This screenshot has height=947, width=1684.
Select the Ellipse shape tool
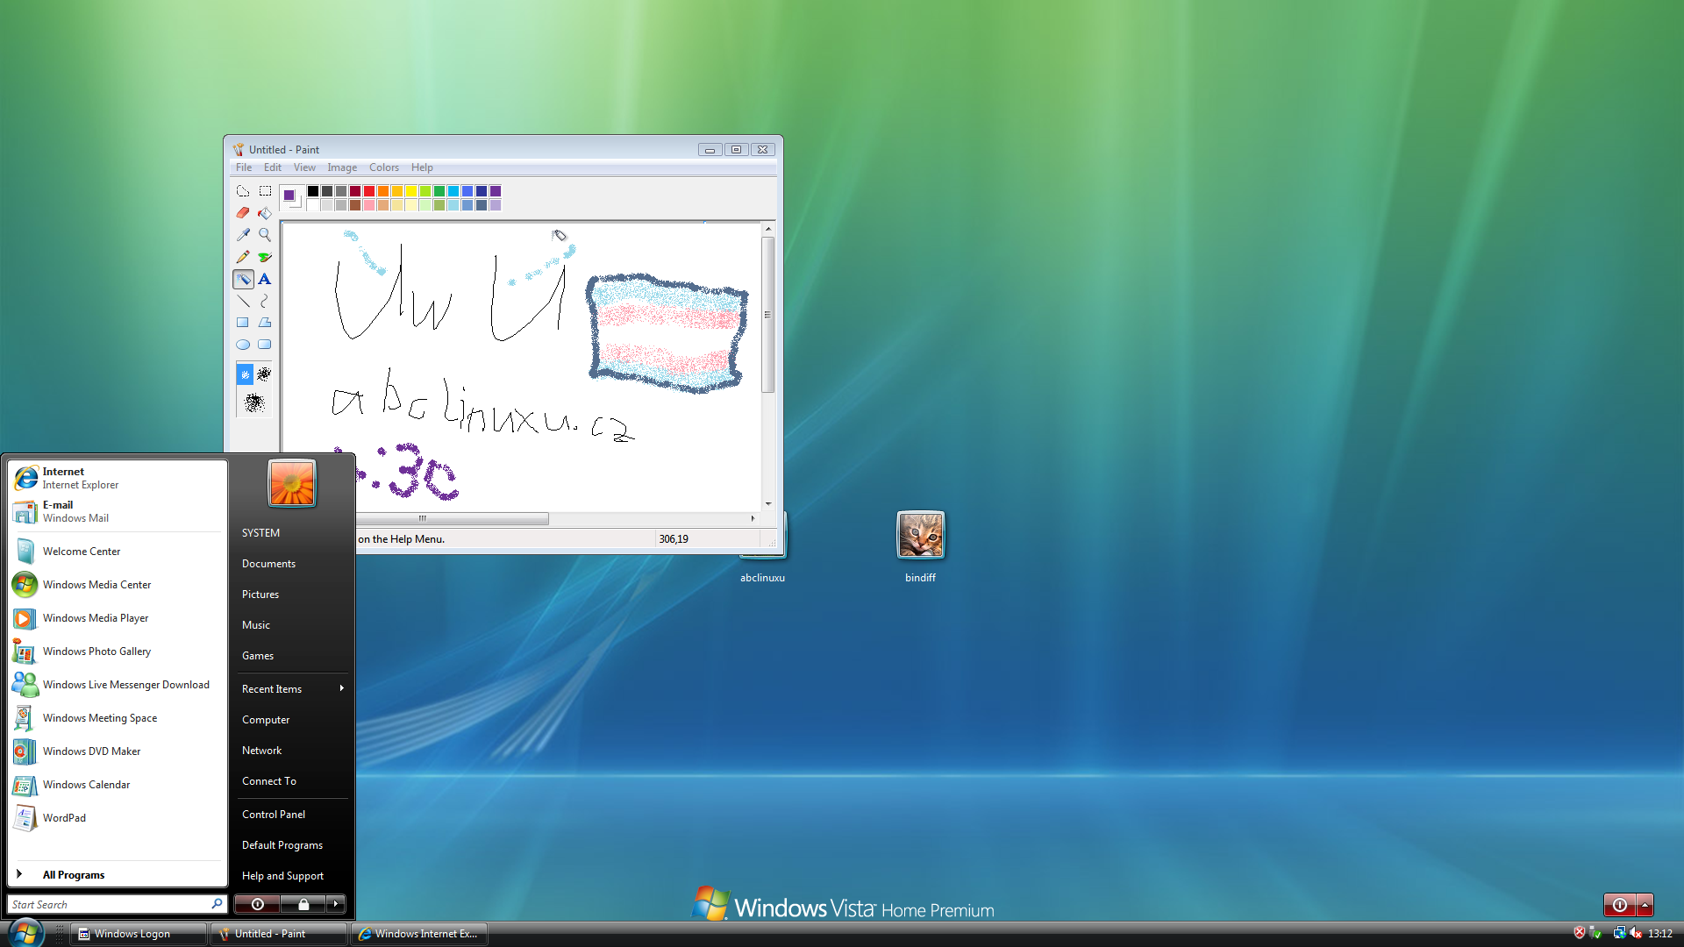click(x=243, y=345)
